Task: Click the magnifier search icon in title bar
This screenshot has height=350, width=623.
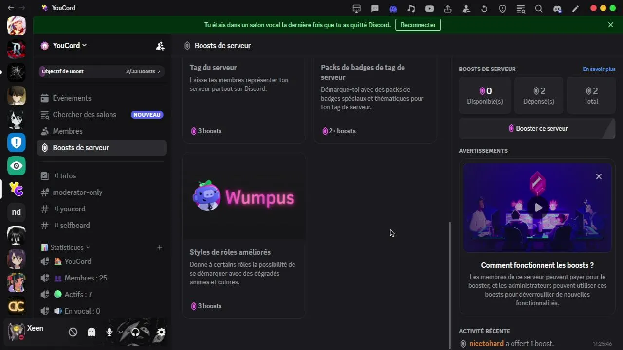Action: (539, 8)
